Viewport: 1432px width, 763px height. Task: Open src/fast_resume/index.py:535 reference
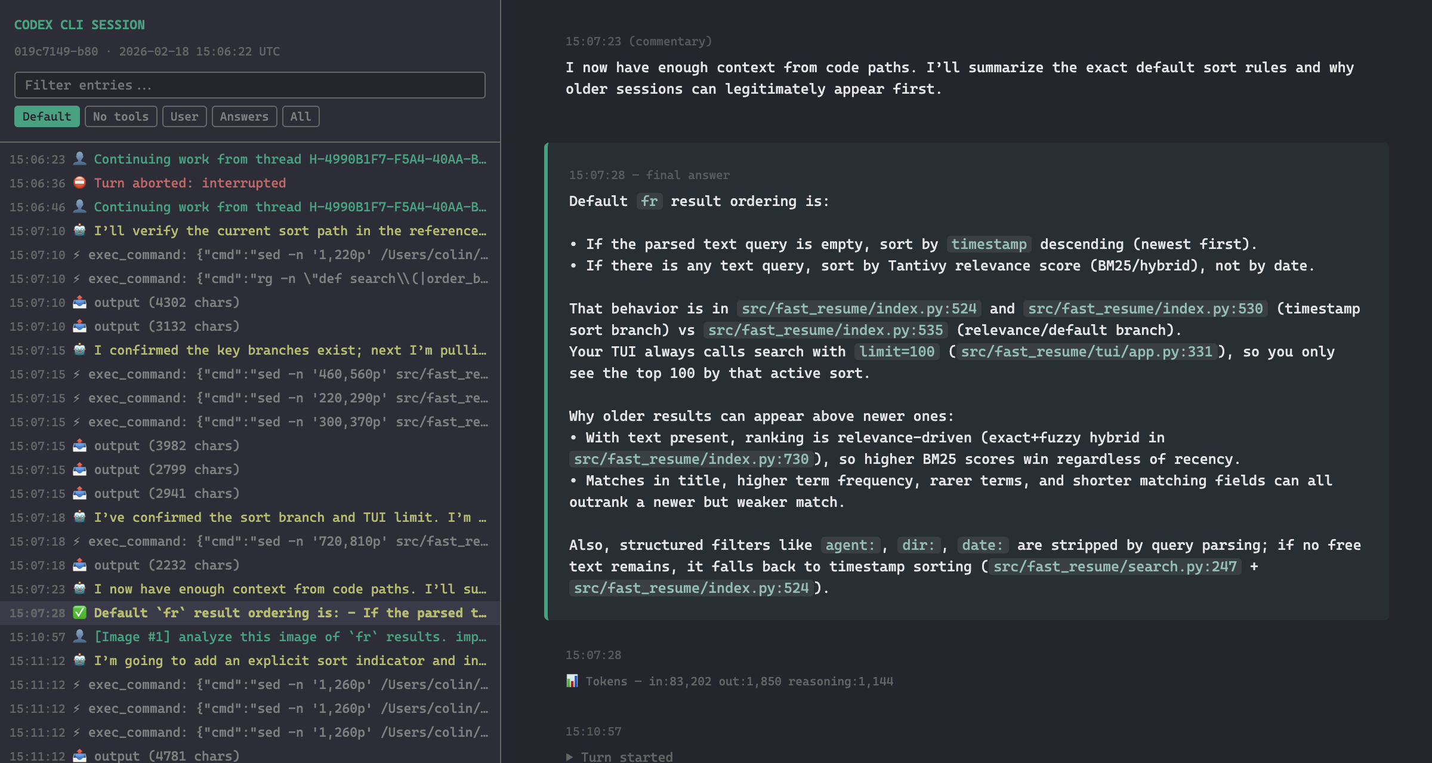(x=826, y=330)
